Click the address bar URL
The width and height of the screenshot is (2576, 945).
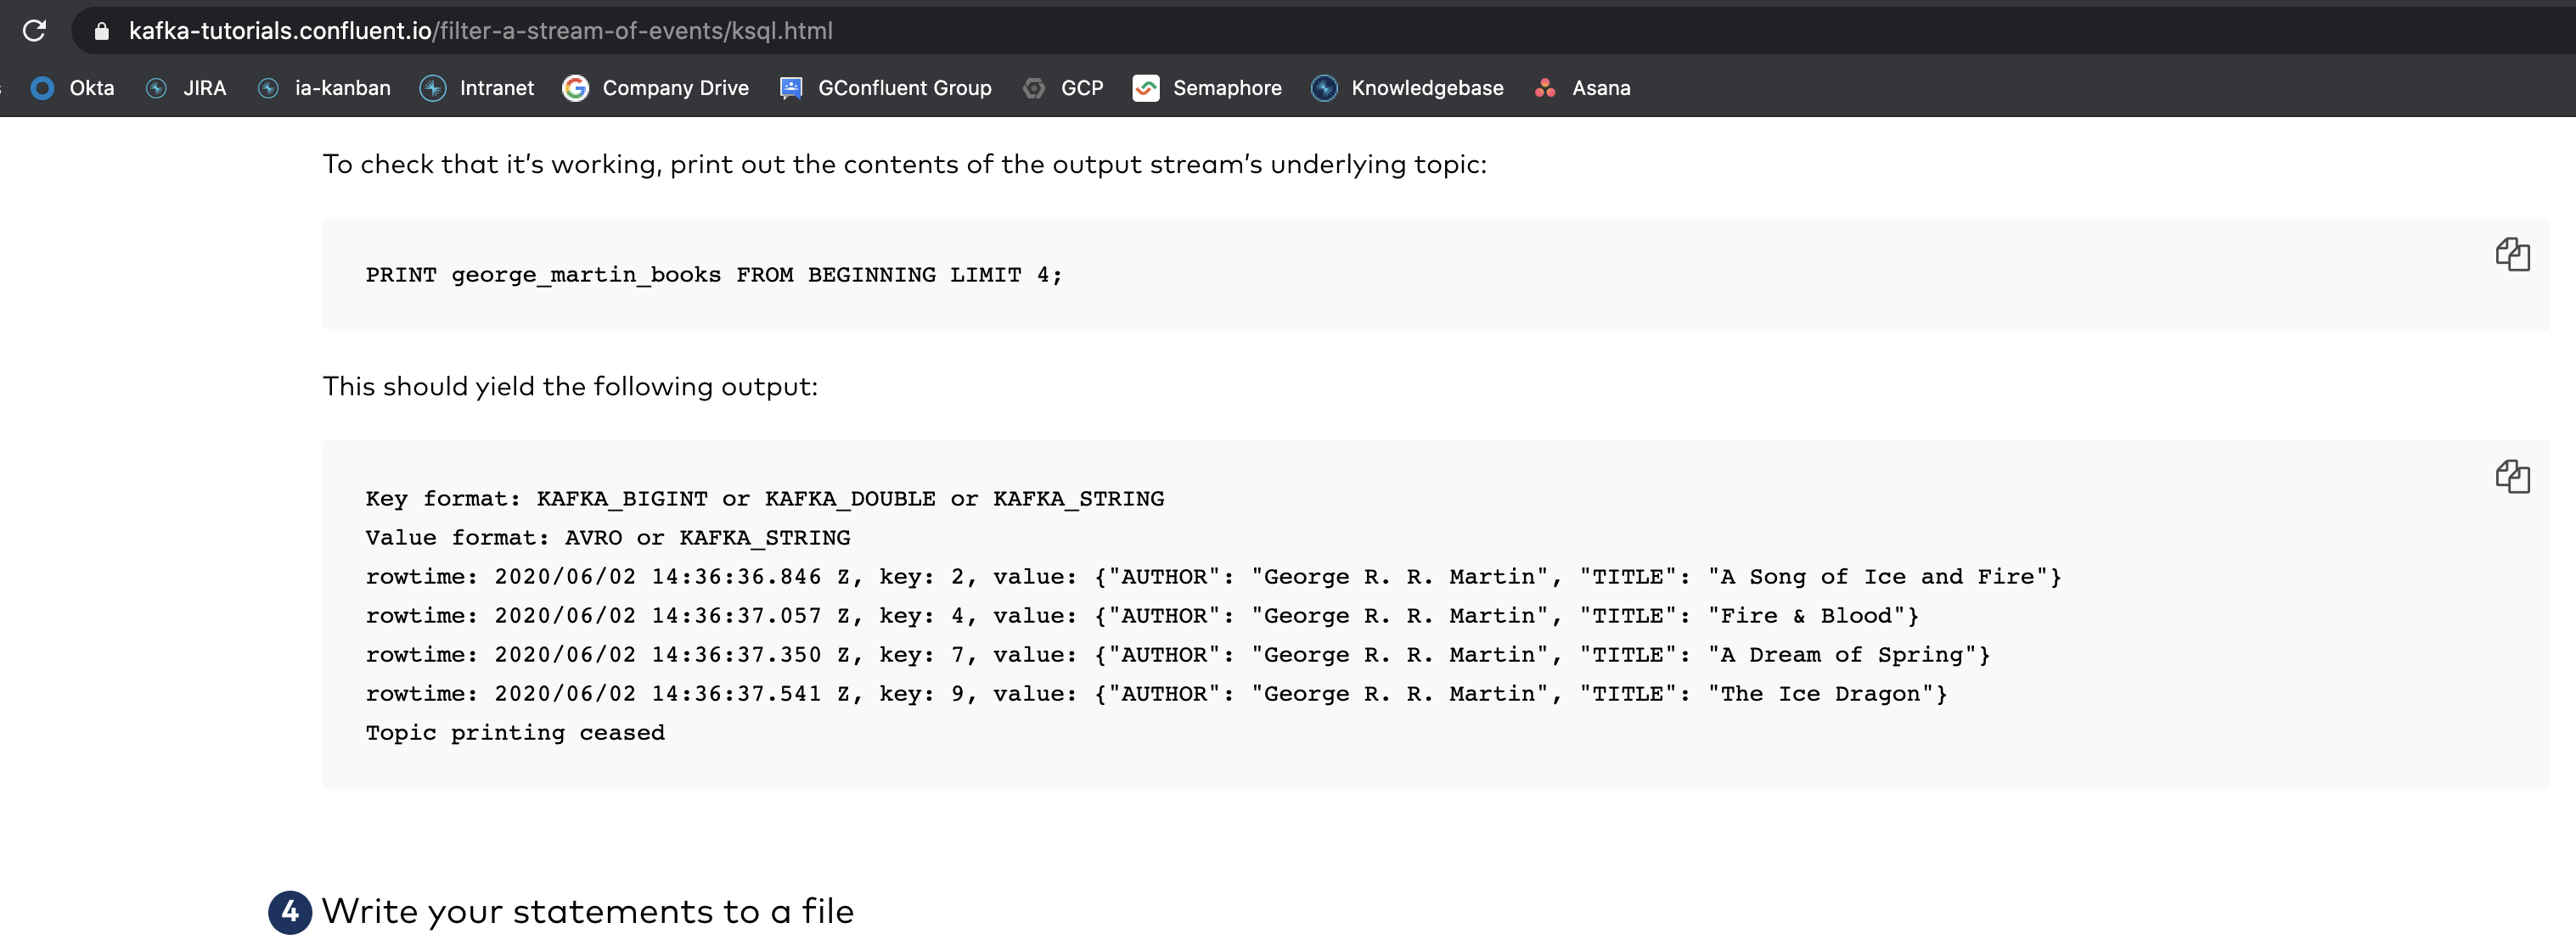click(x=480, y=30)
